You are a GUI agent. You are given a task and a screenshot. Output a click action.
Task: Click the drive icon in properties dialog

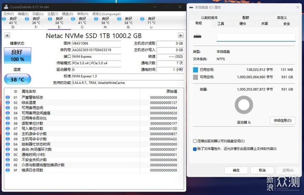click(197, 36)
